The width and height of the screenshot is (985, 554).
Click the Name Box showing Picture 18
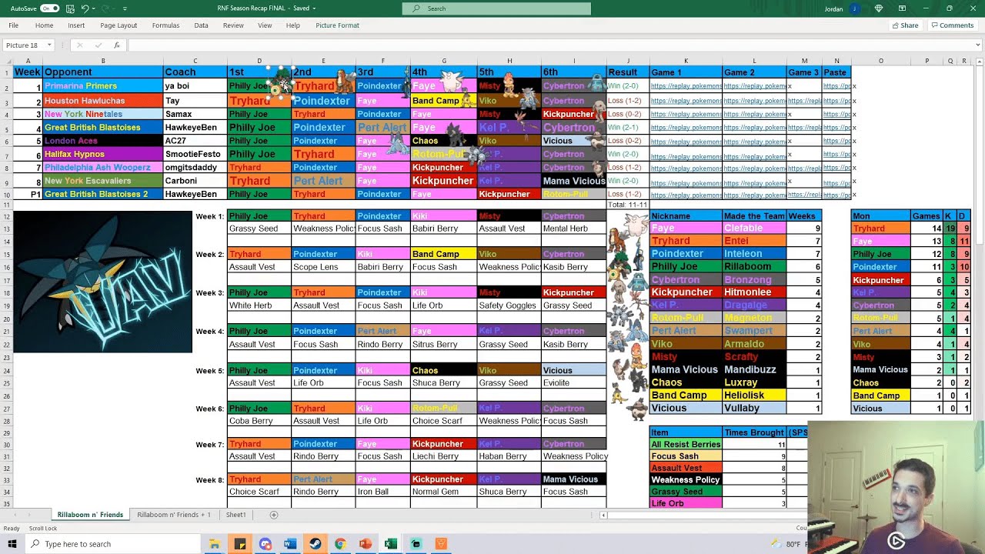(x=24, y=45)
